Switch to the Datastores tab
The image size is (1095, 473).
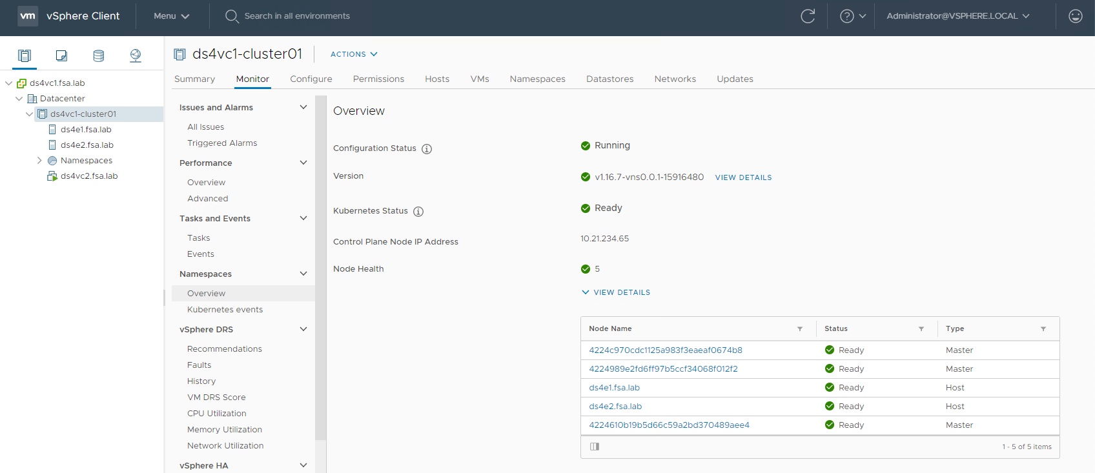point(609,79)
